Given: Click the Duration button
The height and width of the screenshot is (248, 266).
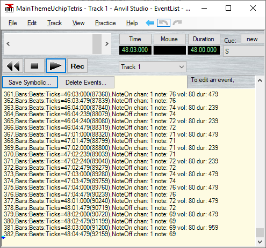Looking at the screenshot, I should [x=204, y=39].
